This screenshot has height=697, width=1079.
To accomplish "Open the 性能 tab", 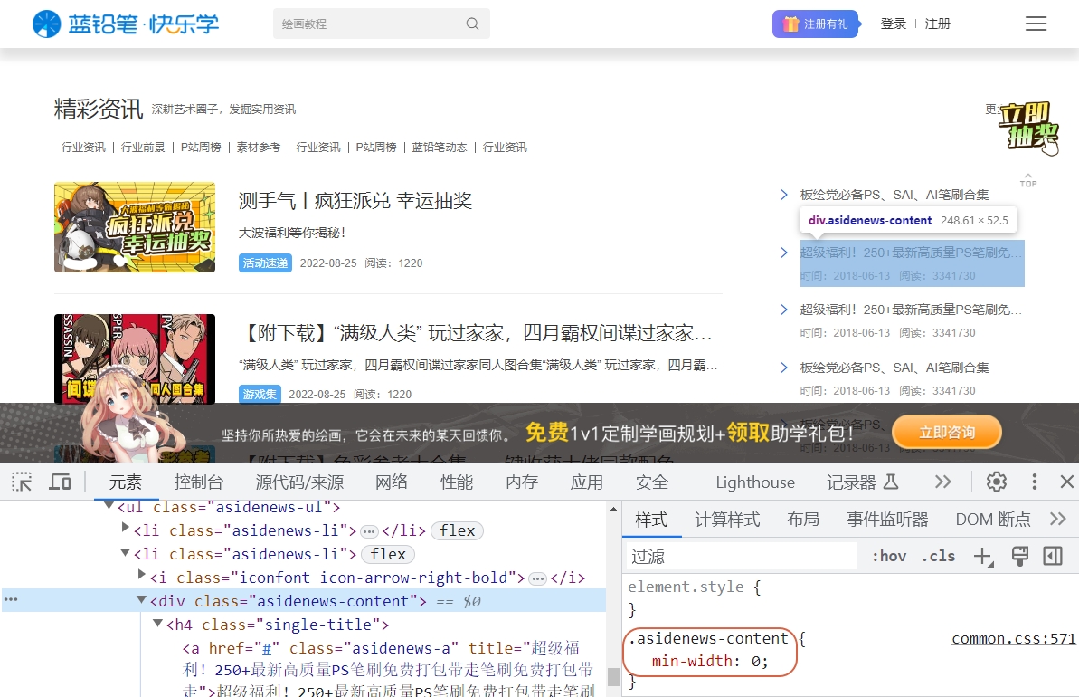I will coord(457,482).
